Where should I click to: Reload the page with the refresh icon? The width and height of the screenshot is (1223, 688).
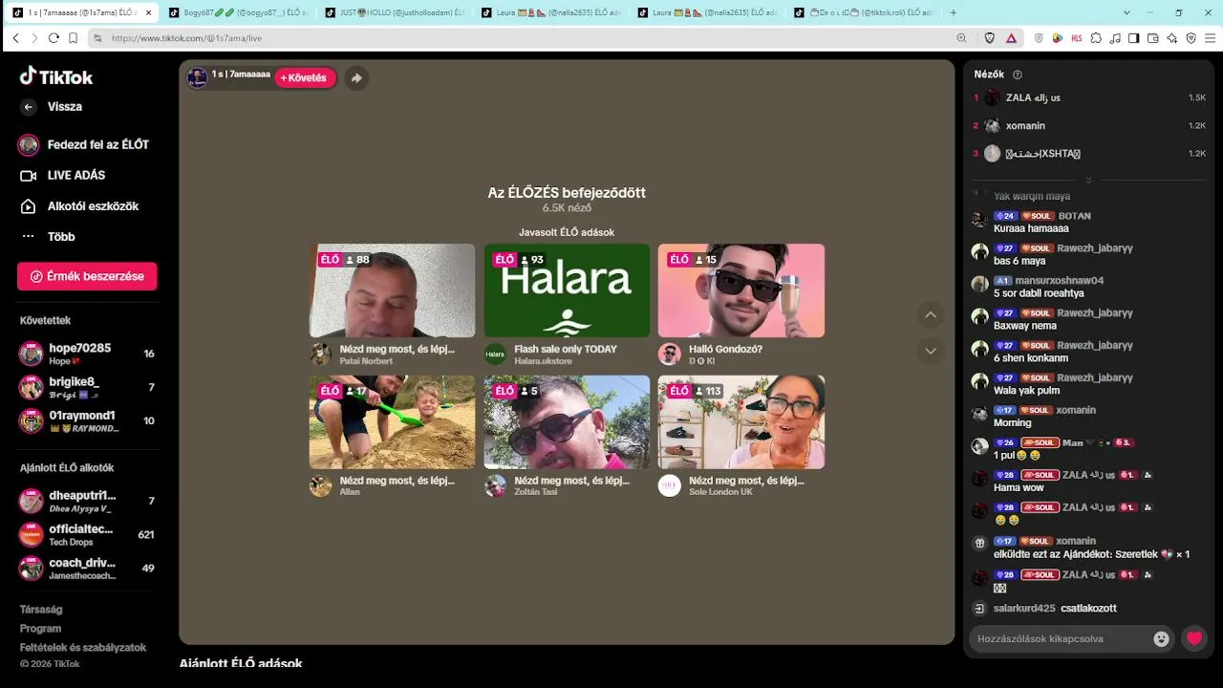tap(54, 38)
